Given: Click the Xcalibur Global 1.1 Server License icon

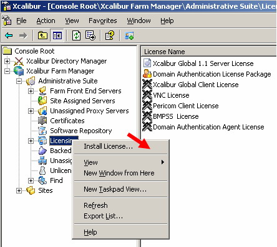Looking at the screenshot, I should (147, 63).
